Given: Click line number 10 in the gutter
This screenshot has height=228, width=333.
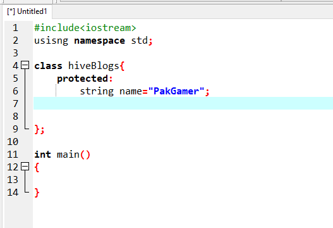Looking at the screenshot, I should (13, 142).
